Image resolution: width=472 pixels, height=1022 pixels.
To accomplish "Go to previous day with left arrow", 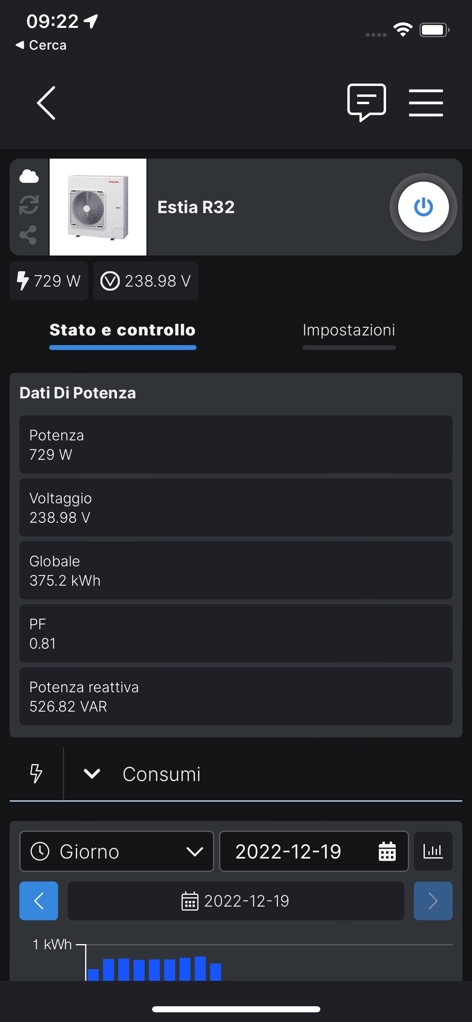I will click(x=39, y=901).
